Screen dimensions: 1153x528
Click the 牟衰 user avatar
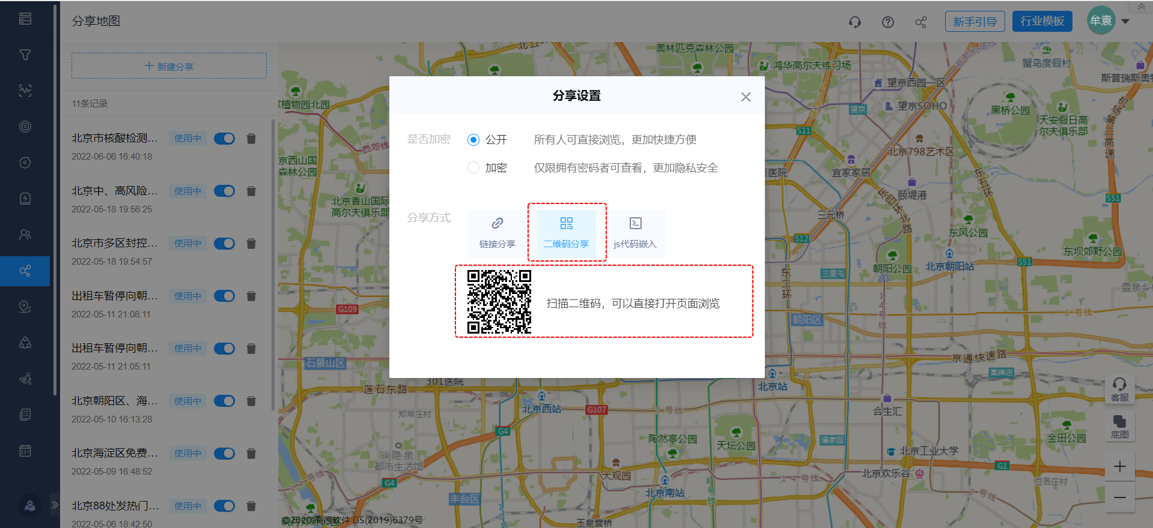click(1101, 20)
